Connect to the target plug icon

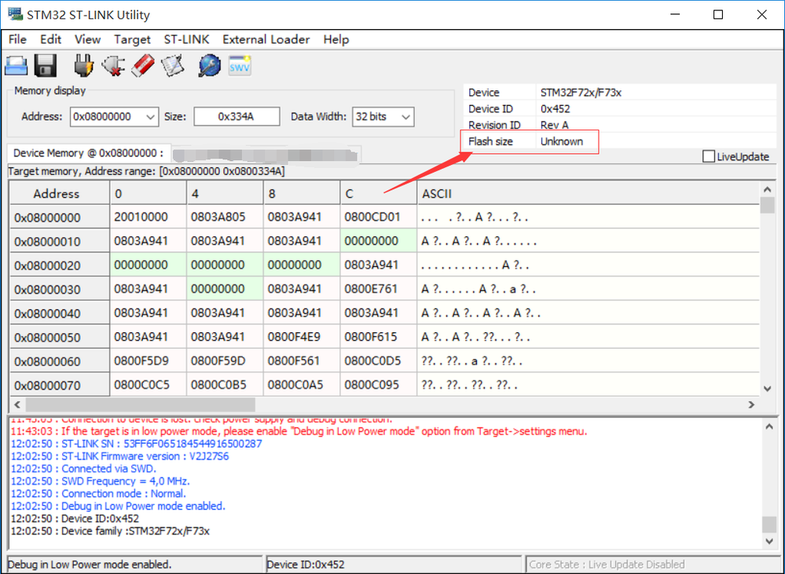(x=83, y=65)
